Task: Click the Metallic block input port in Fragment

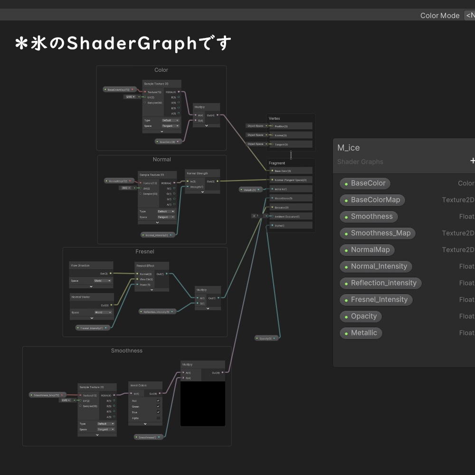Action: pyautogui.click(x=272, y=189)
